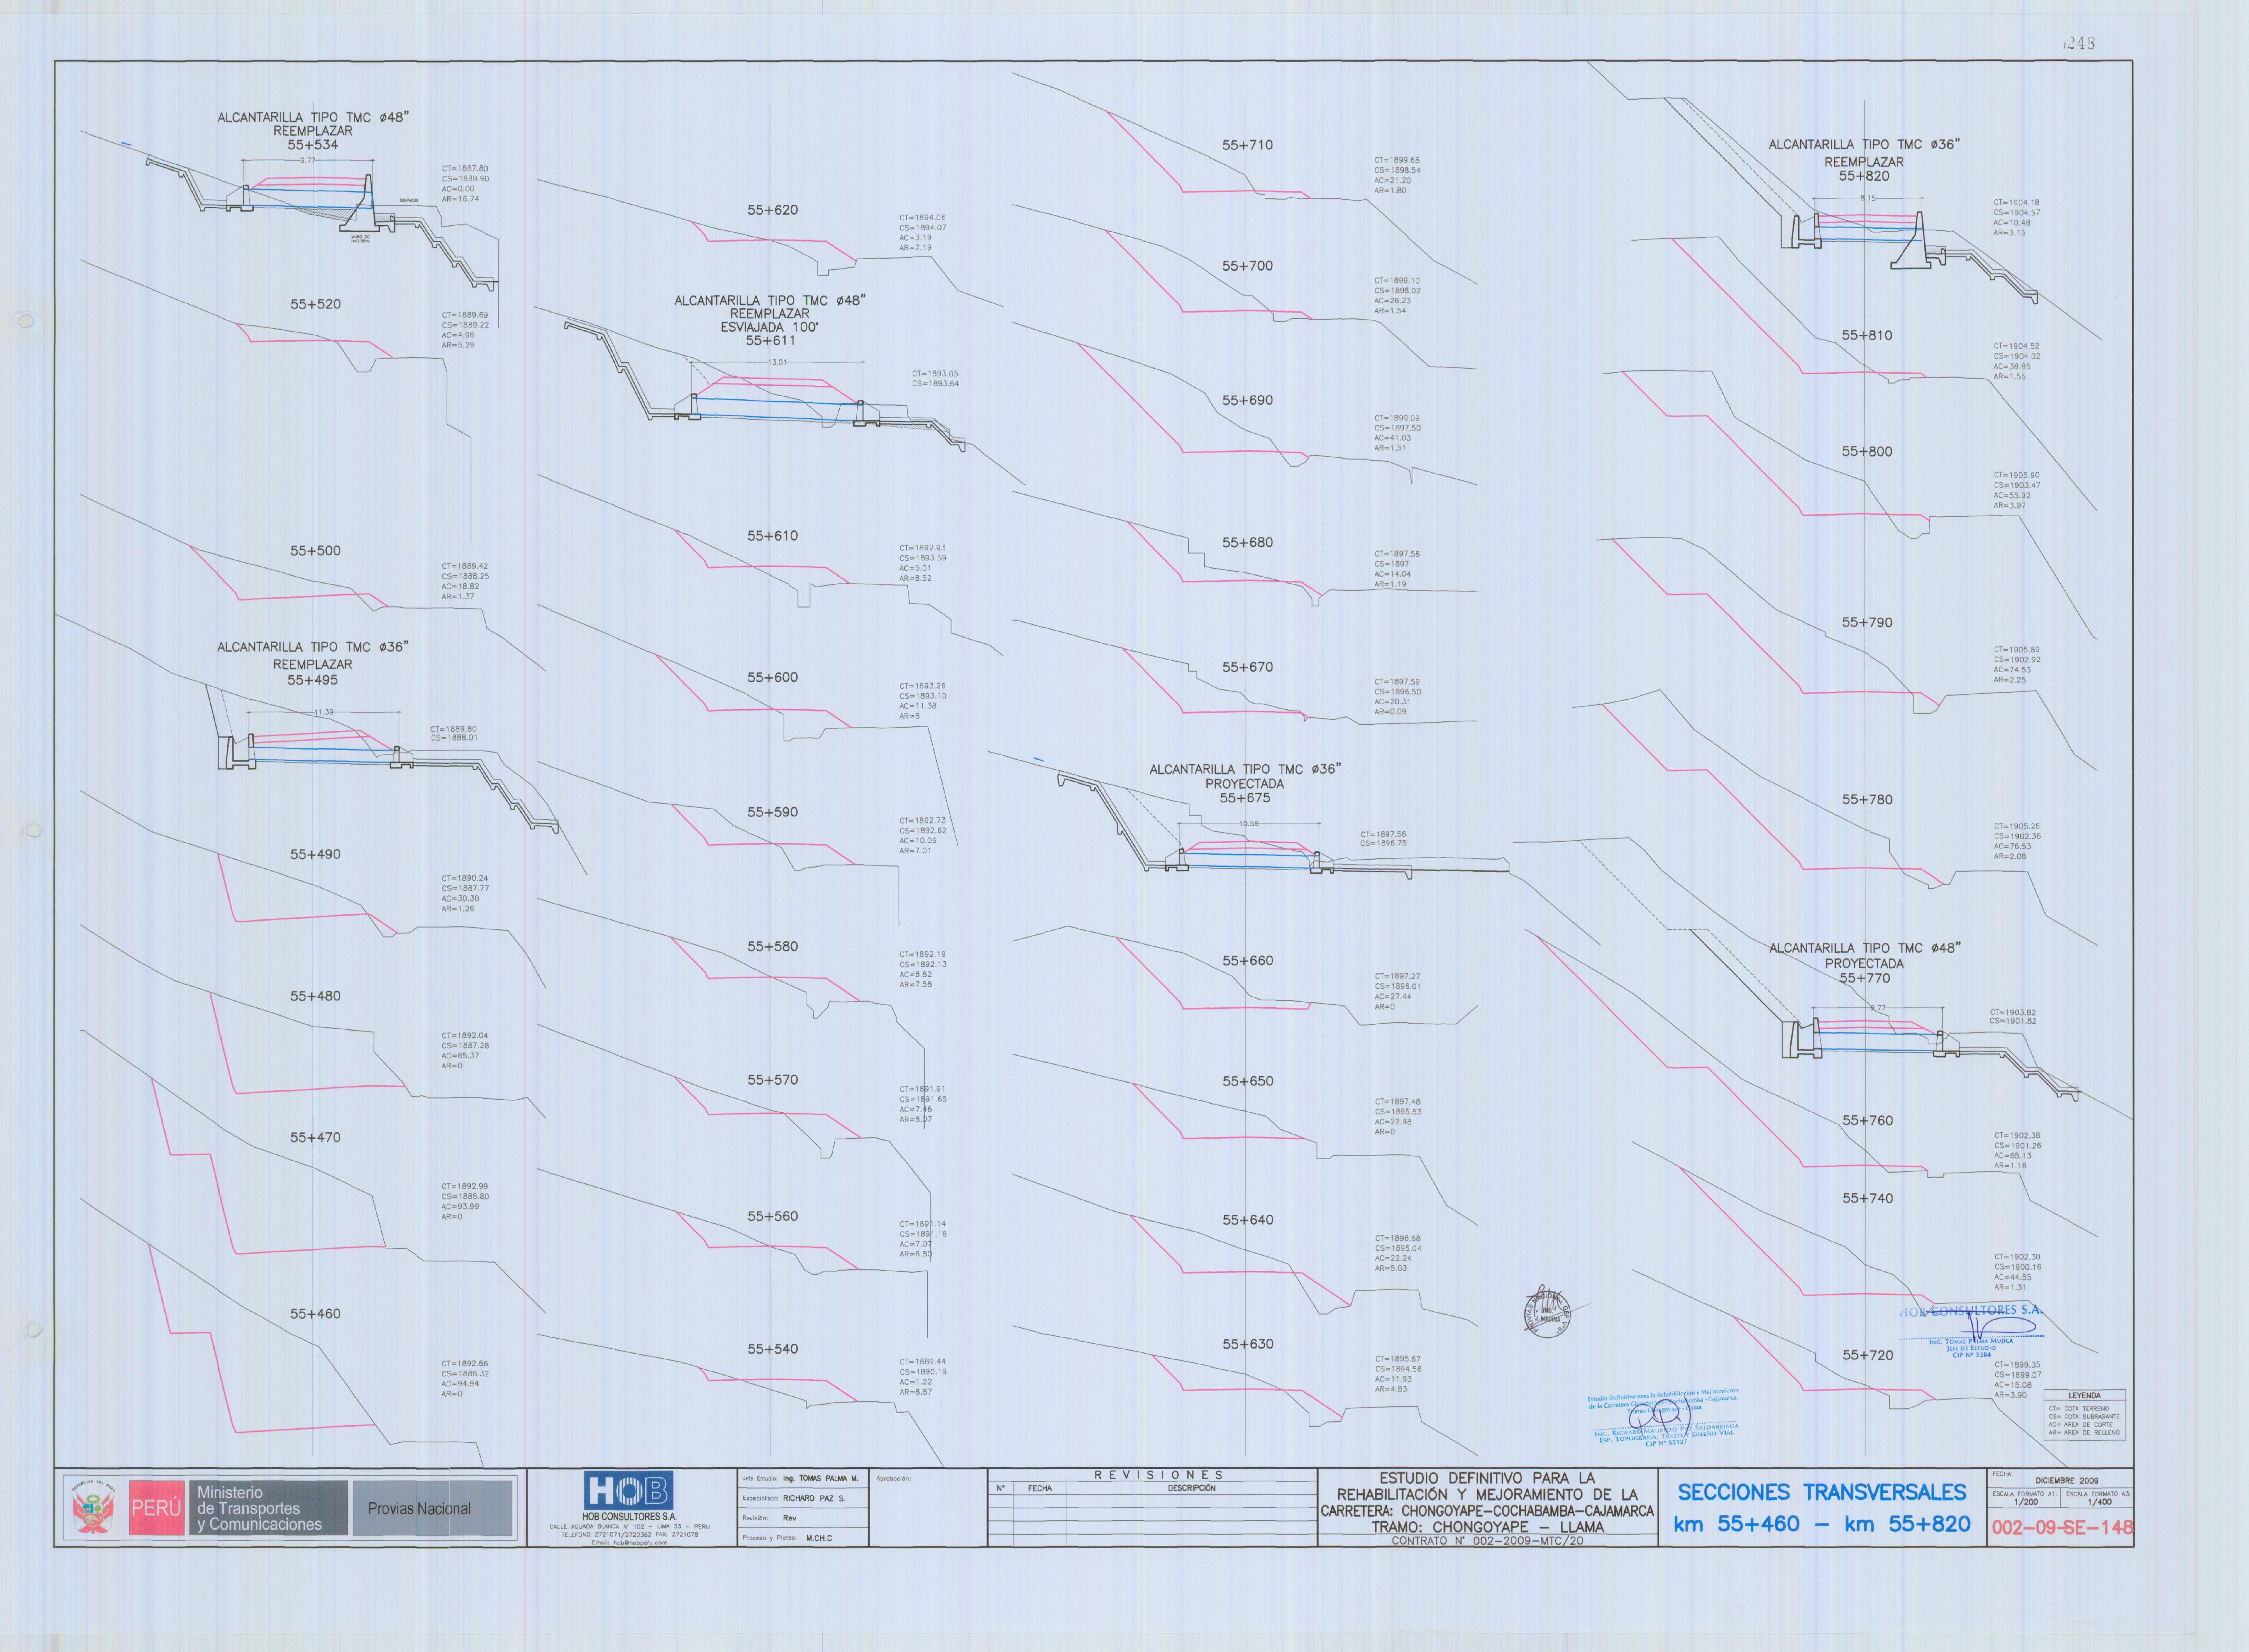Select section label '55+610'
2249x1652 pixels.
tap(773, 536)
